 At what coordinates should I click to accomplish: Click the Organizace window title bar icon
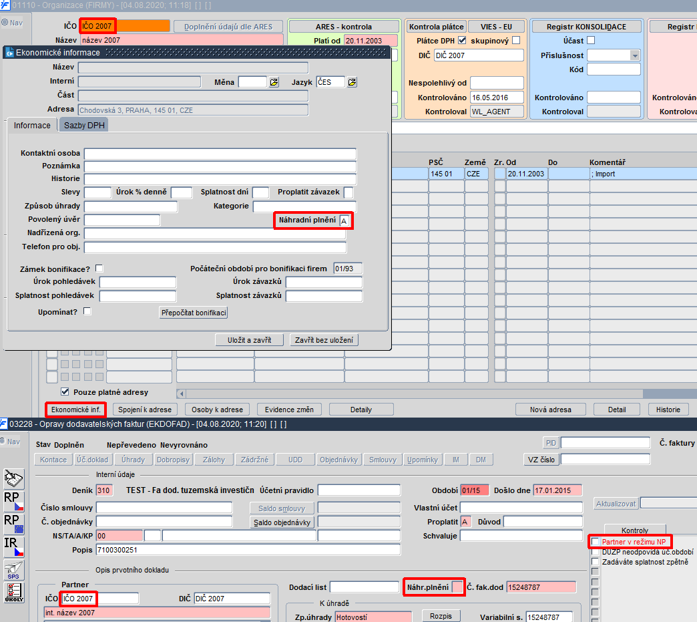click(5, 5)
